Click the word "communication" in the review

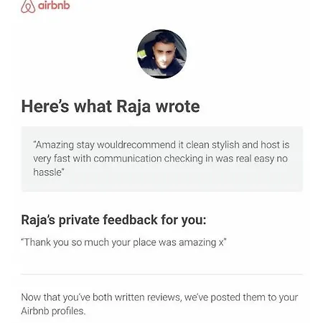coord(128,159)
